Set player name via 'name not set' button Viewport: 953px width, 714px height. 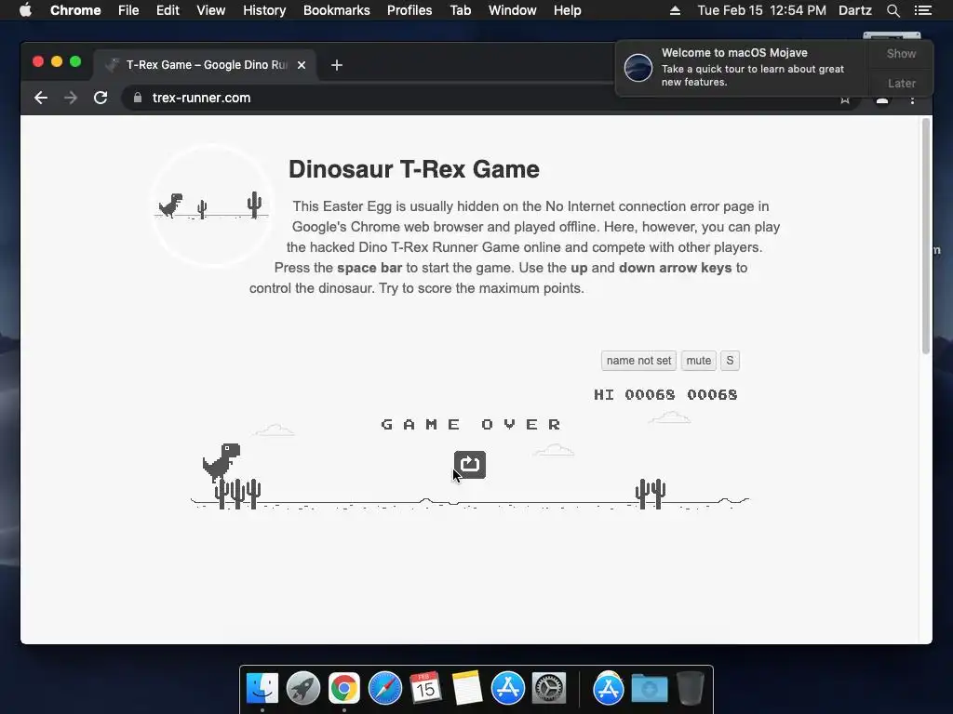pyautogui.click(x=638, y=361)
